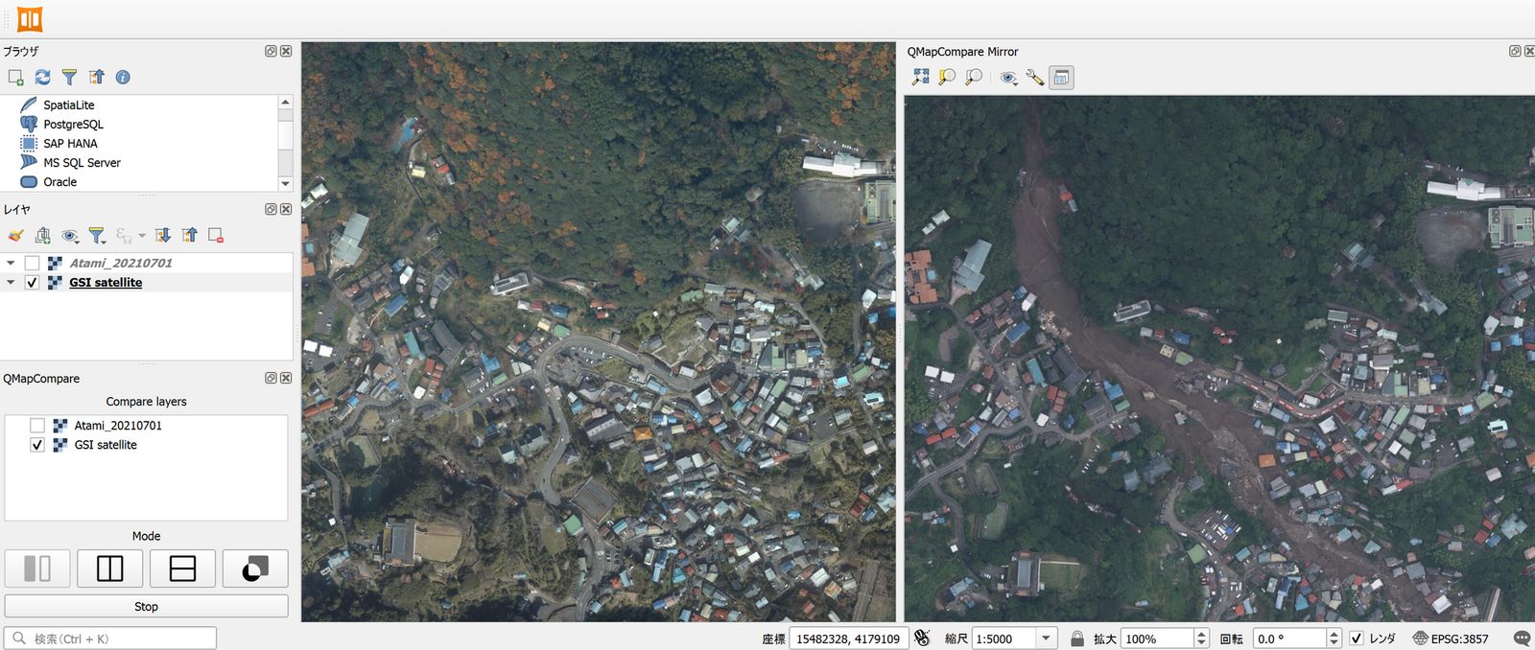This screenshot has height=650, width=1535.
Task: Increase magnification with up stepper
Action: [1201, 634]
